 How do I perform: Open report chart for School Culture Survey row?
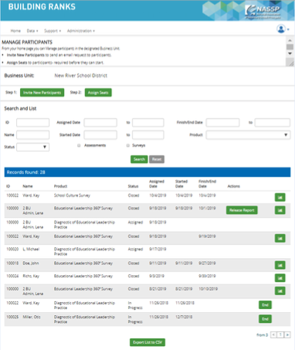point(280,197)
